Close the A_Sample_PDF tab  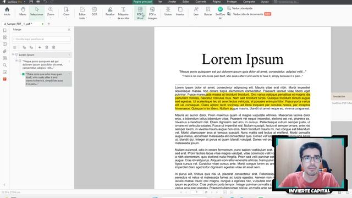point(43,24)
